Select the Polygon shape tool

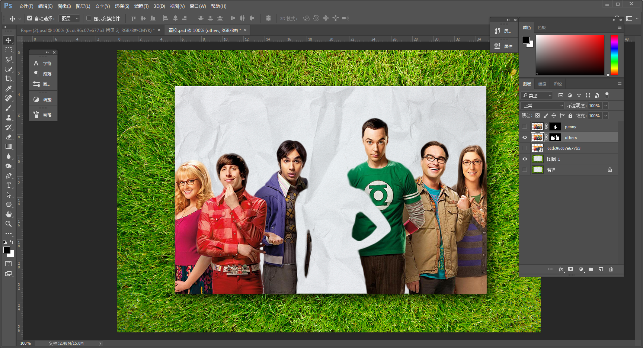pos(9,204)
